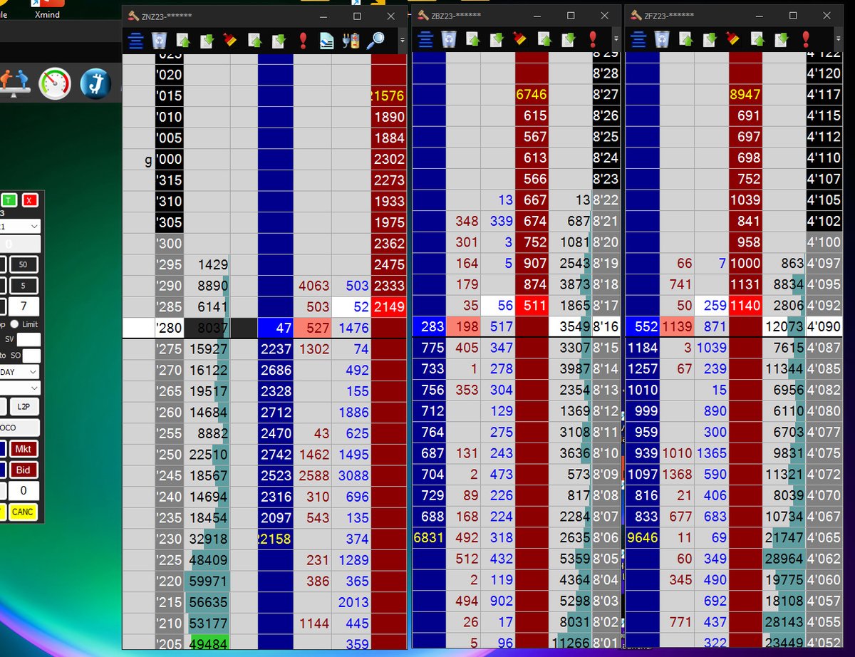855x657 pixels.
Task: Click the magnifying glass icon in ZNZ23 toolbar
Action: coord(375,41)
